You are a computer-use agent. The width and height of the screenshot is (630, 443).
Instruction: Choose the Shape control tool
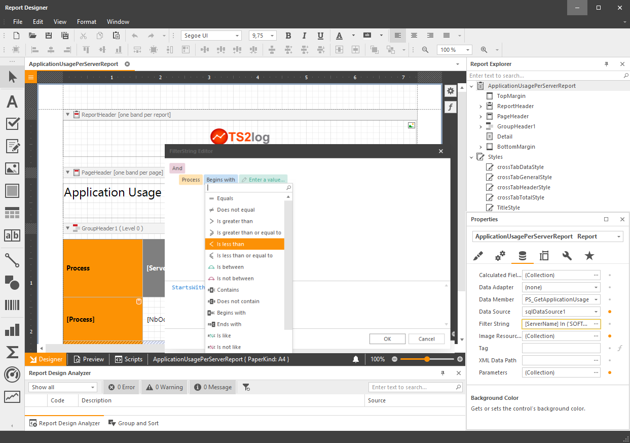pyautogui.click(x=12, y=282)
